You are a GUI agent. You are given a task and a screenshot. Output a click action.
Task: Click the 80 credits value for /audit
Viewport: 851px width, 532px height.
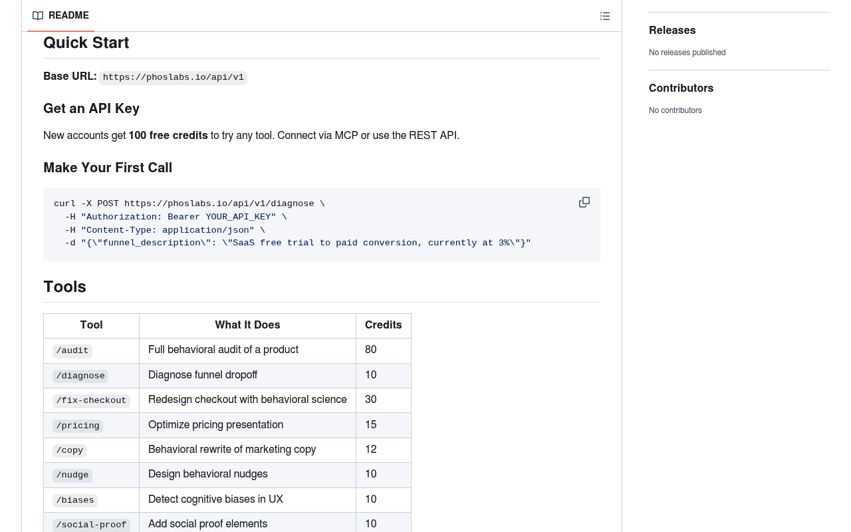click(x=371, y=350)
